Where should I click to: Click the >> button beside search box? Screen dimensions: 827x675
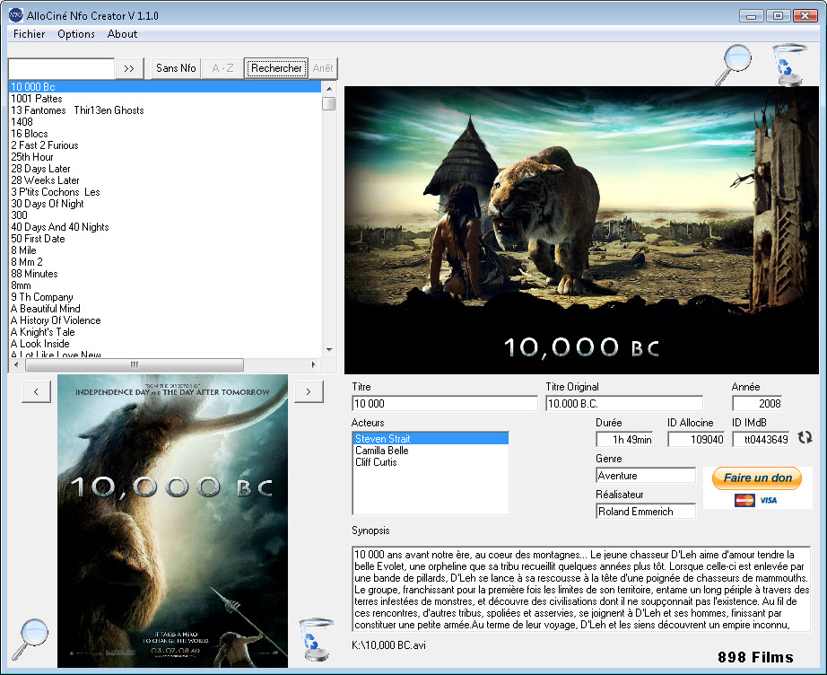pos(129,68)
